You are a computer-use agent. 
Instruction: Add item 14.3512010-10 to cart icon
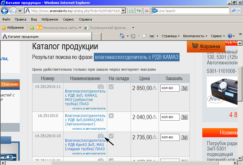[x=184, y=137]
